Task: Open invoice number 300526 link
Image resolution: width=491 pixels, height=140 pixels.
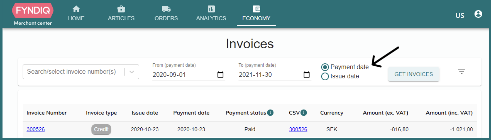Action: tap(36, 129)
